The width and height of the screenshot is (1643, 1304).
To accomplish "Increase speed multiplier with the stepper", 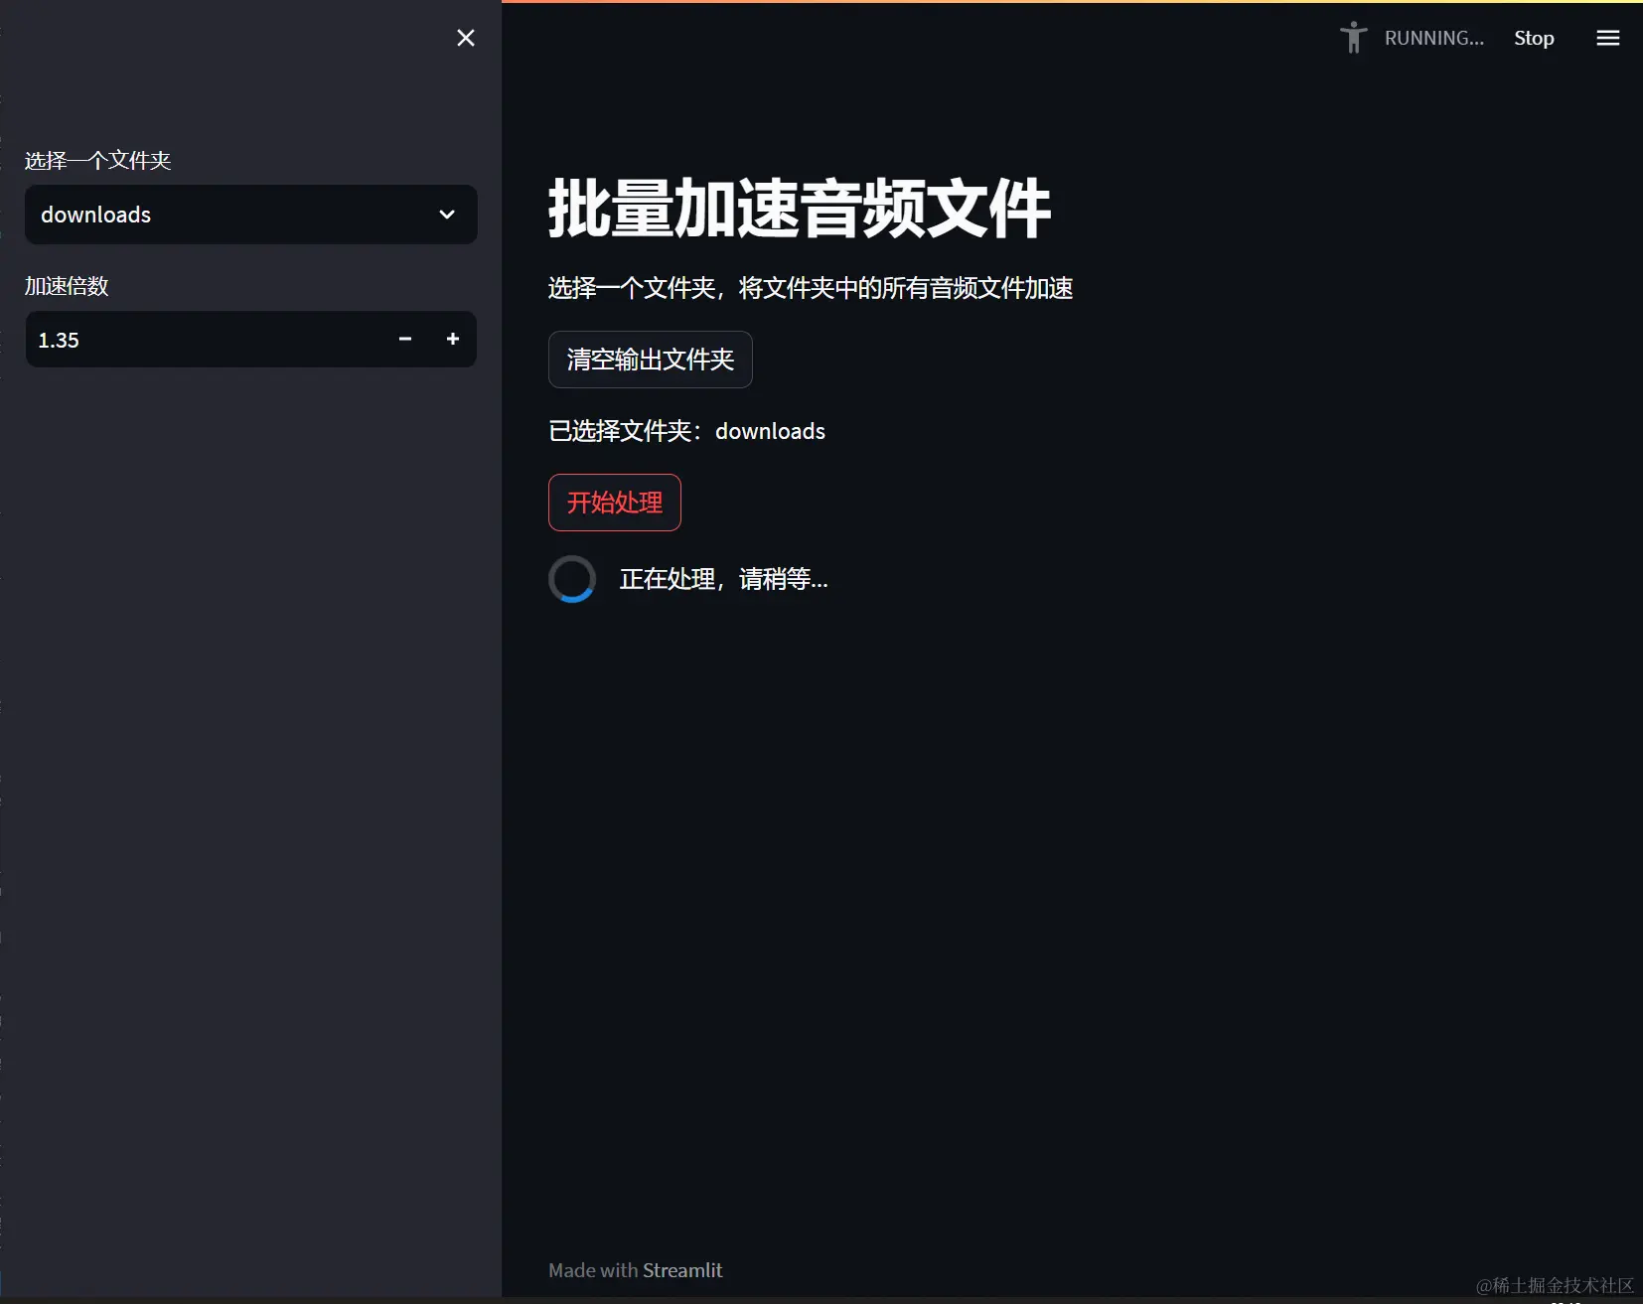I will pos(453,339).
